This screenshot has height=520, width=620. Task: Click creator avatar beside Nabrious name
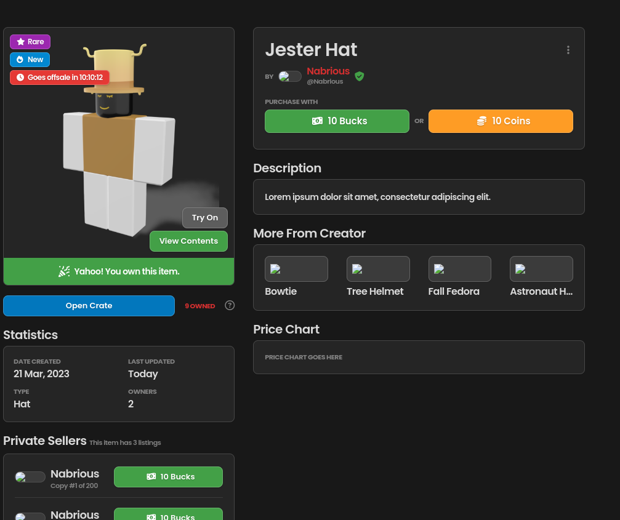(289, 76)
